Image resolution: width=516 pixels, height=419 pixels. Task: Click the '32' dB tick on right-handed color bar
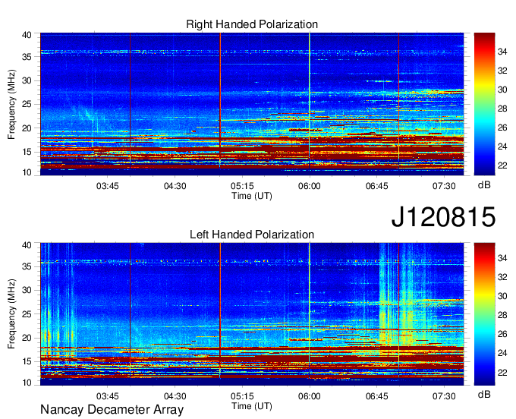[502, 71]
